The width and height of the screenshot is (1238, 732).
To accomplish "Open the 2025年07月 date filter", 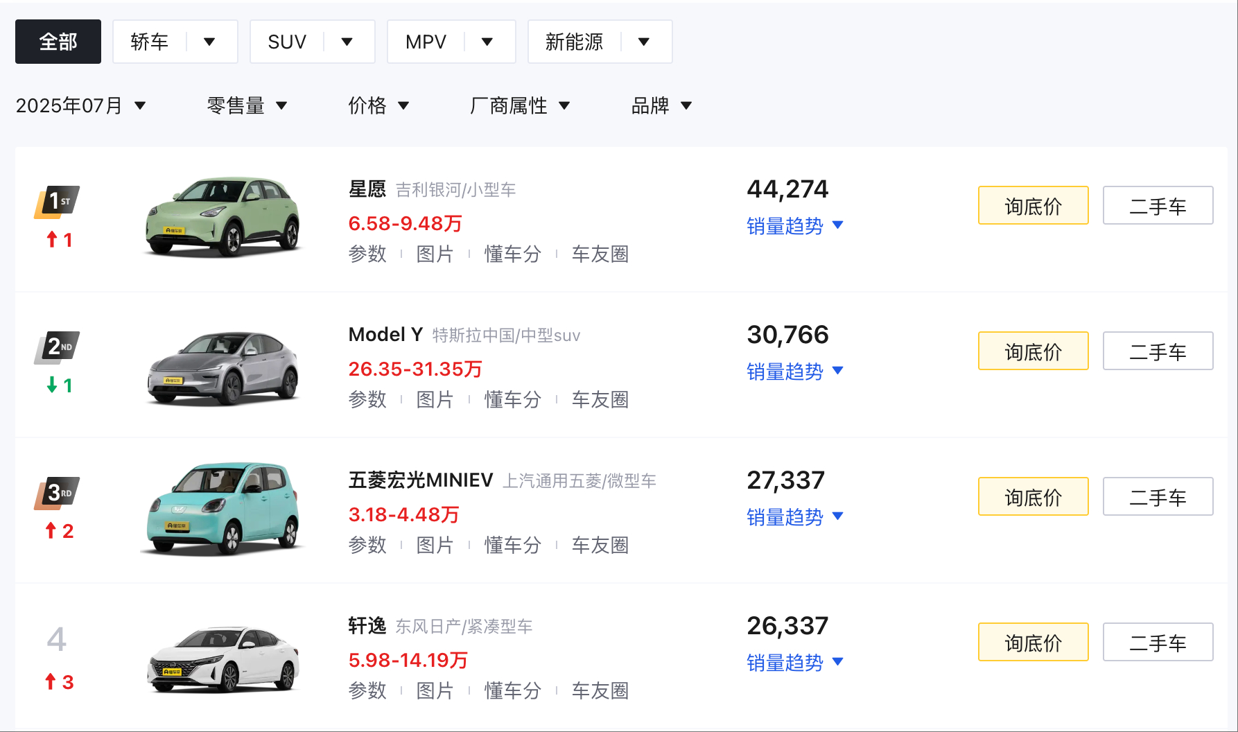I will pyautogui.click(x=80, y=105).
